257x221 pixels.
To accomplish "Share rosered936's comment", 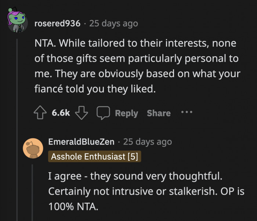I will (x=159, y=113).
